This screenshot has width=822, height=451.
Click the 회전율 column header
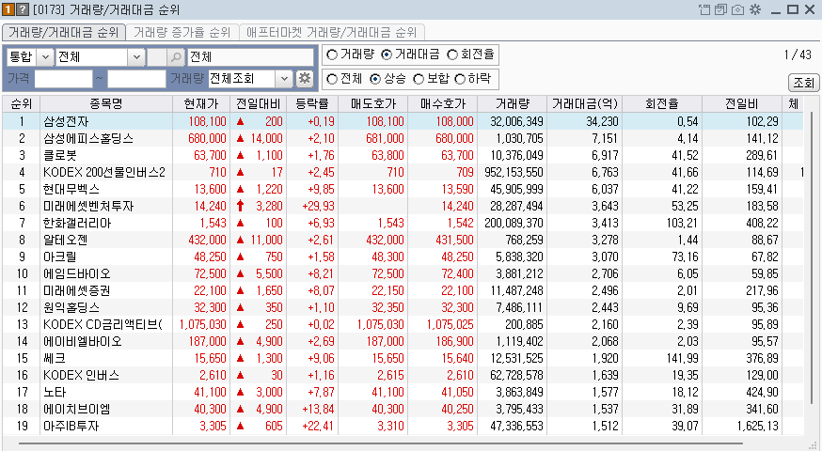click(662, 103)
